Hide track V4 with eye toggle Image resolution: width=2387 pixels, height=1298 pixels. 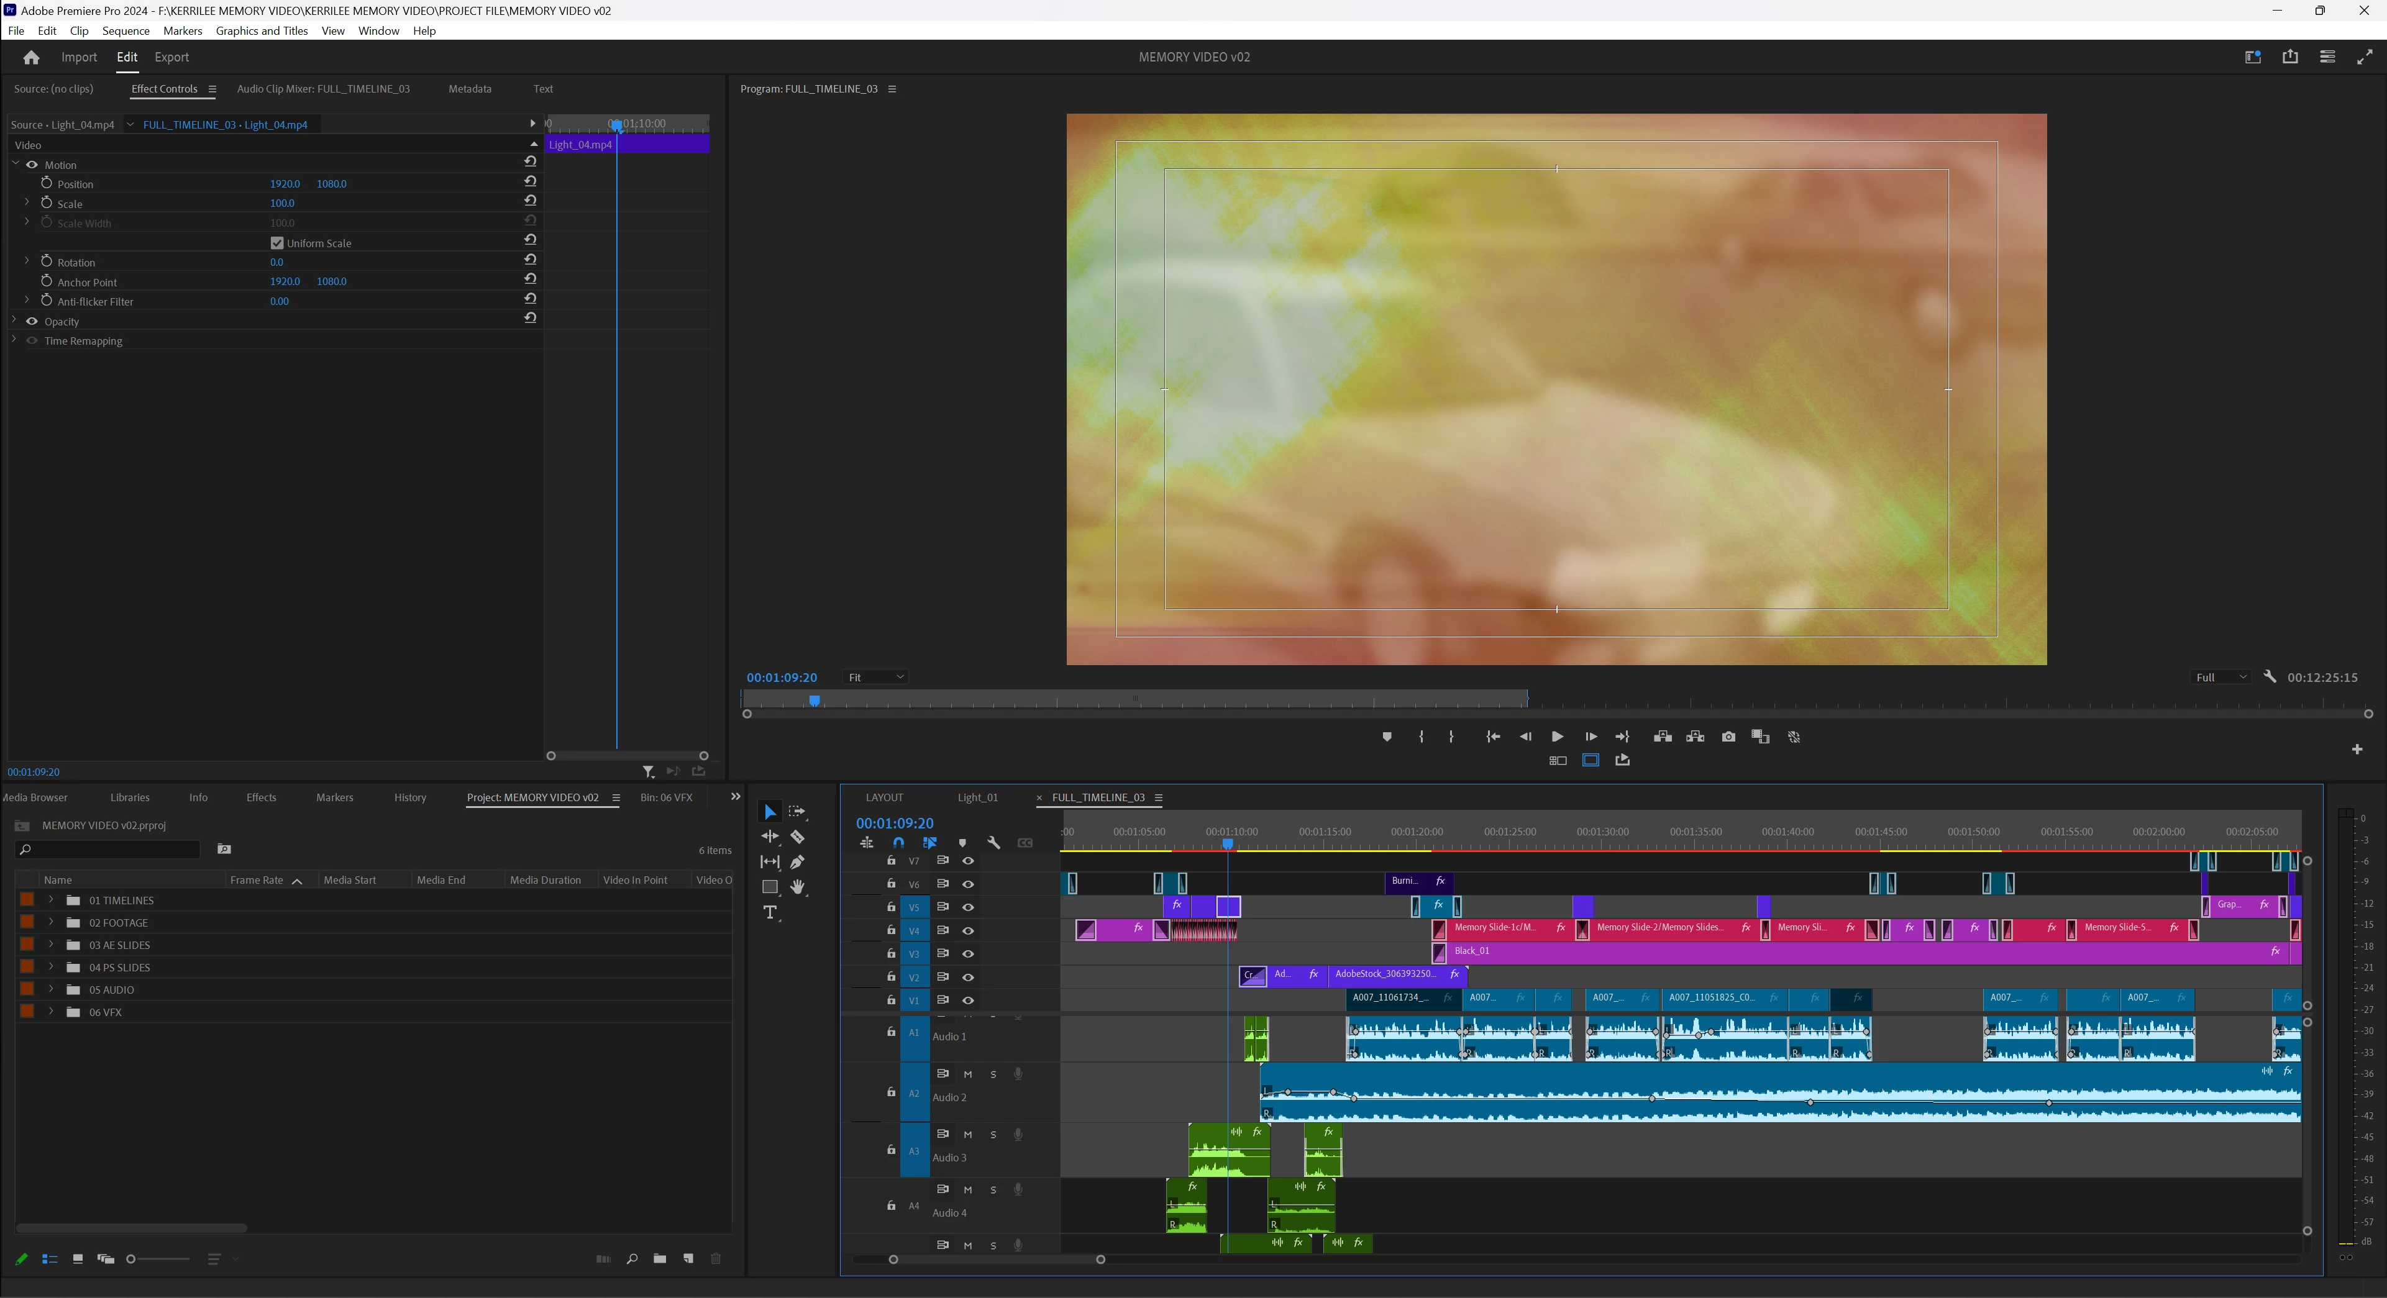click(967, 930)
